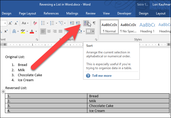Open the Borders dropdown arrow
The image size is (171, 118).
tap(93, 32)
